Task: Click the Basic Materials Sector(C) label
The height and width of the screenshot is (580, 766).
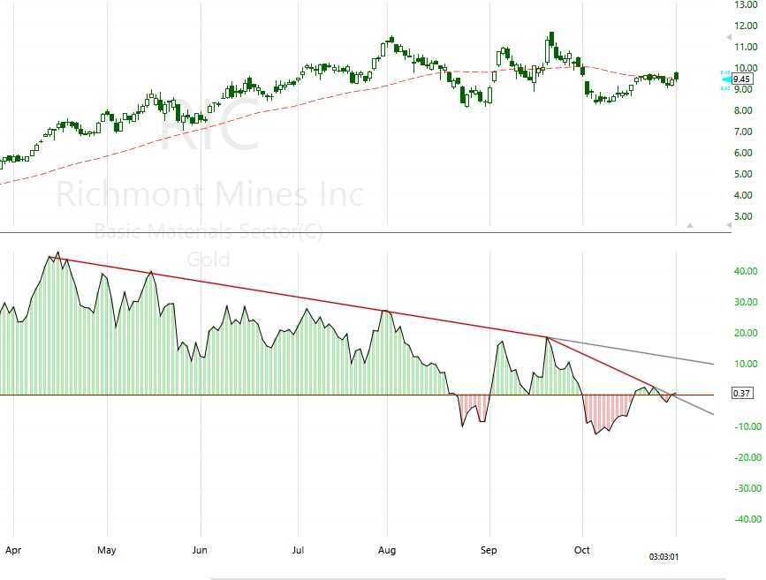Action: click(x=209, y=232)
